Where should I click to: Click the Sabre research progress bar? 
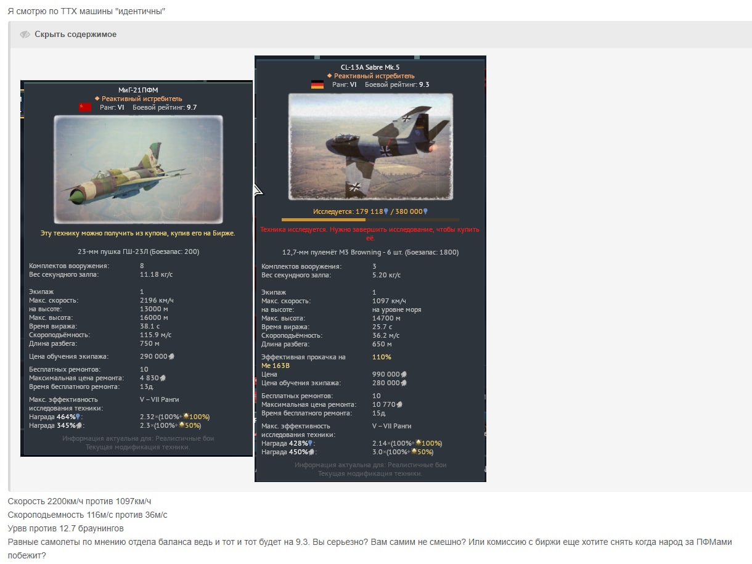[370, 219]
